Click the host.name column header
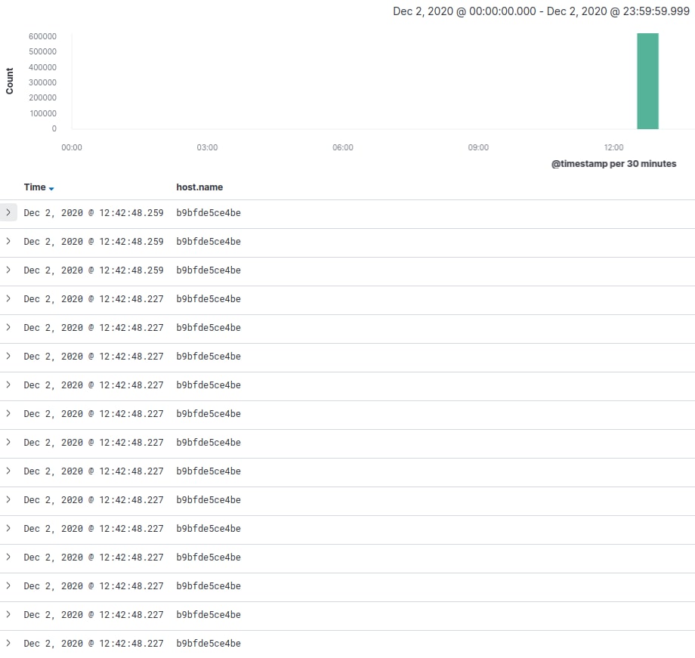Screen dimensions: 695x658 [x=199, y=187]
